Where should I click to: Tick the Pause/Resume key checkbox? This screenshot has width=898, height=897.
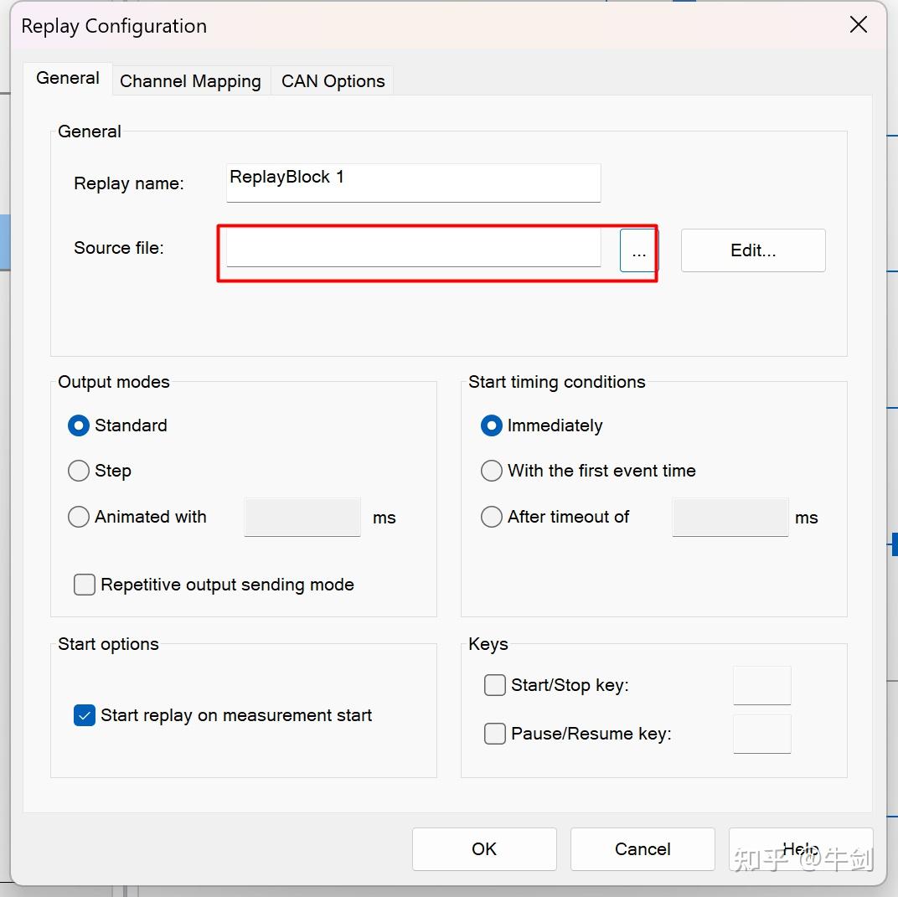pyautogui.click(x=495, y=734)
